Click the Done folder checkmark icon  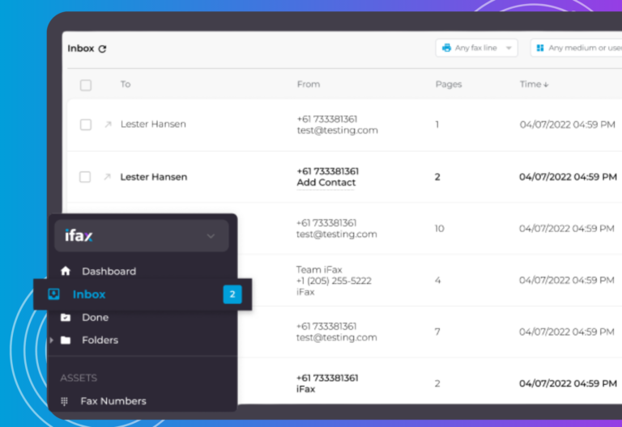(x=66, y=317)
